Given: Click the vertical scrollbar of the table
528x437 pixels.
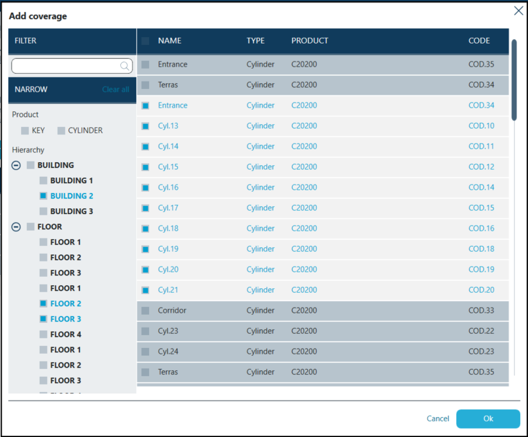Looking at the screenshot, I should point(514,80).
